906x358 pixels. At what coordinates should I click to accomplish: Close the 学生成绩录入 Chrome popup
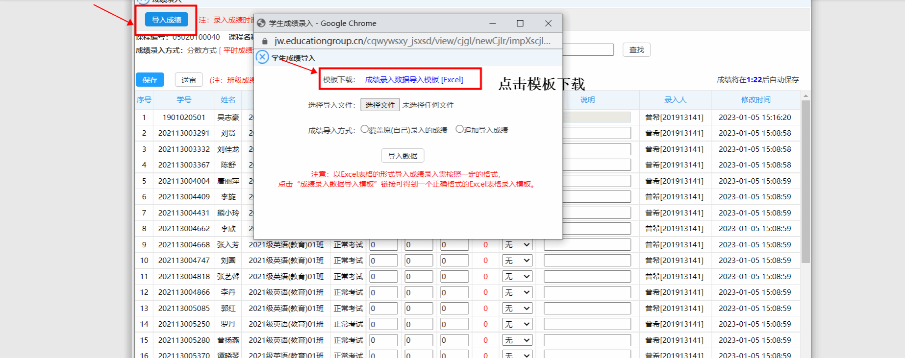point(548,23)
